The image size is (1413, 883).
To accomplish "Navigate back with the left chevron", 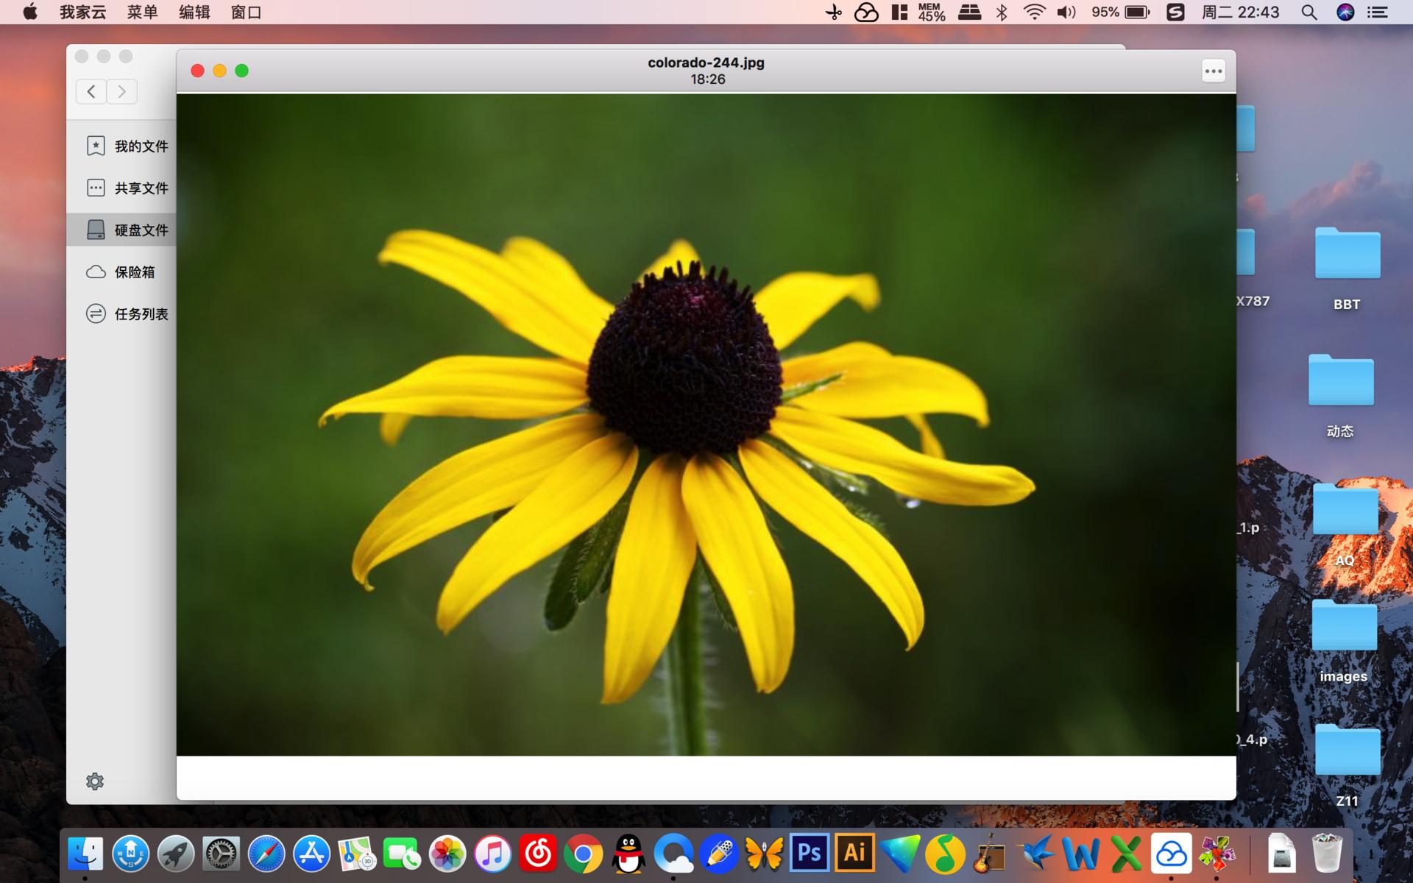I will pos(91,91).
